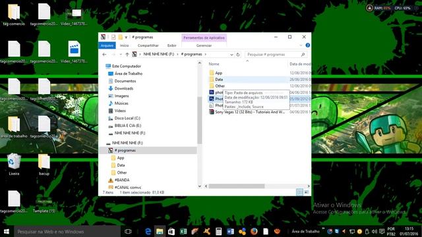Click the navigation pane vertical scrollbar
The height and width of the screenshot is (237, 422).
[199, 120]
